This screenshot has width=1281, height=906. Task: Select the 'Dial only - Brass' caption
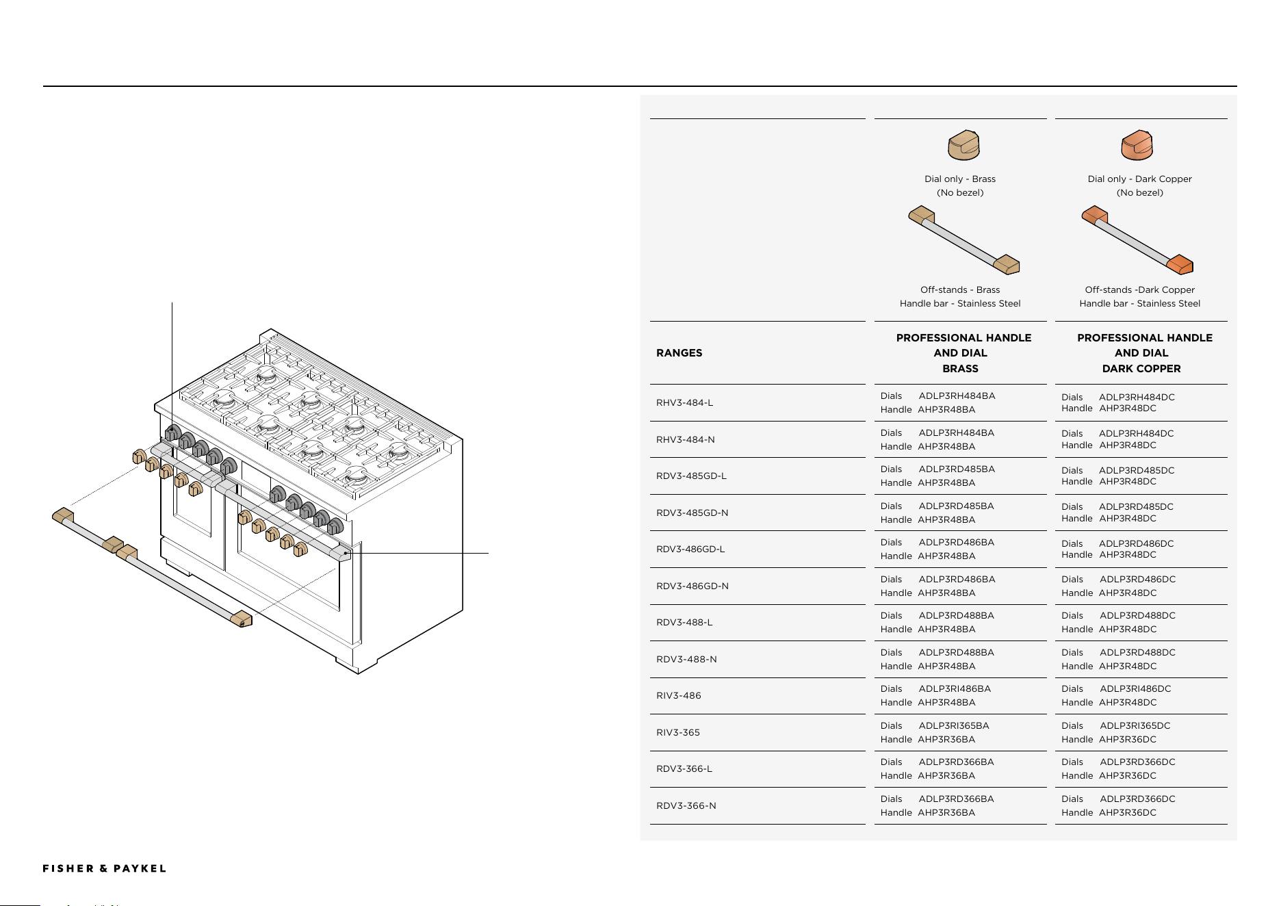coord(960,179)
